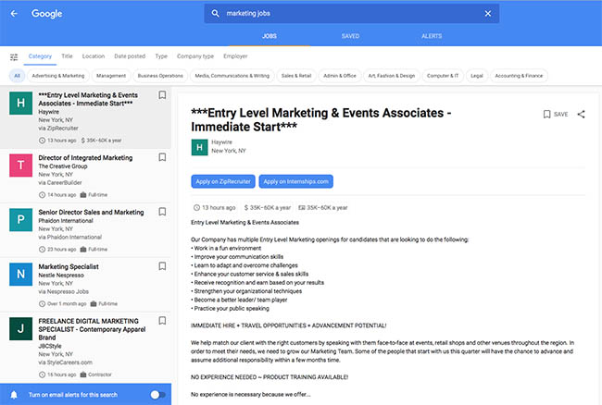Switch to the ALERTS tab

432,36
